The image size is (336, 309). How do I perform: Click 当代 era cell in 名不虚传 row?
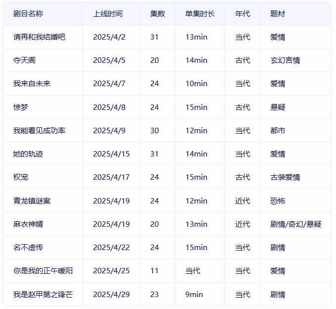pos(242,248)
